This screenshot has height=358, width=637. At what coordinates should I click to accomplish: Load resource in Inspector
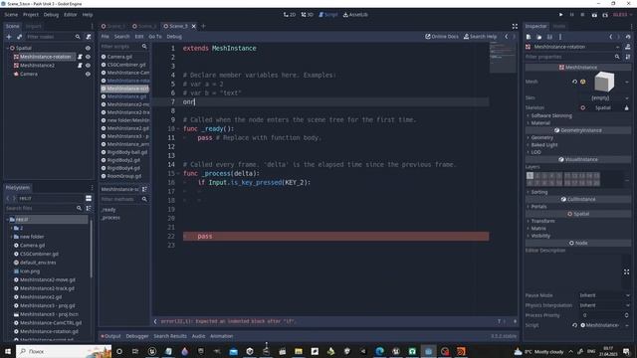pos(539,37)
